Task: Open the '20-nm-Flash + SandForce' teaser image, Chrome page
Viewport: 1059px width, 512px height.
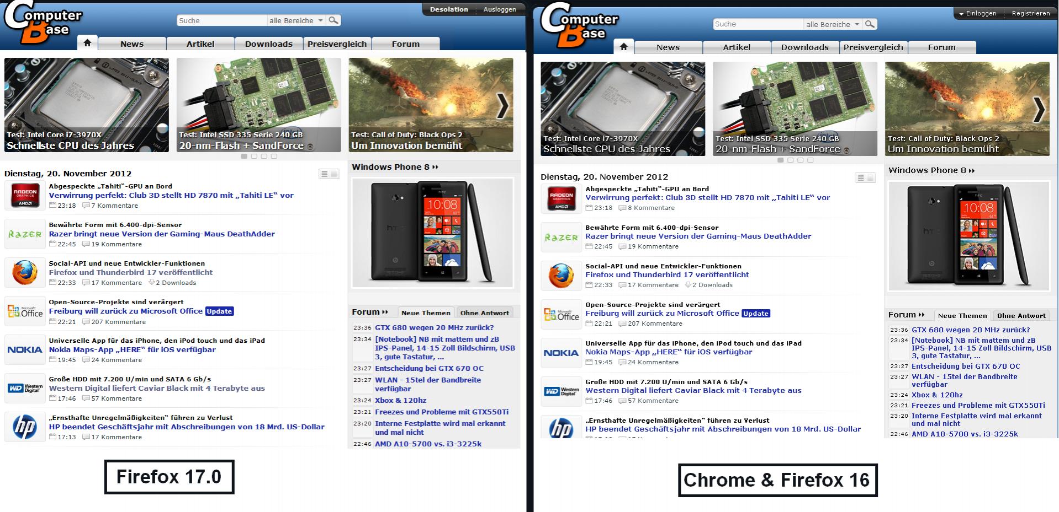Action: [x=795, y=109]
